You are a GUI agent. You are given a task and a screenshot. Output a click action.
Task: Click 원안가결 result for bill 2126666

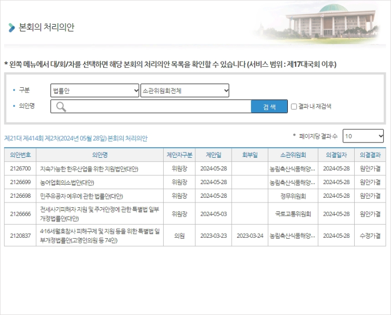pos(370,214)
